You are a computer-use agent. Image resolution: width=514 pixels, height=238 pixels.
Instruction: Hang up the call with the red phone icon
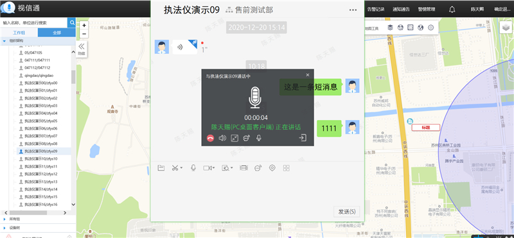tap(211, 138)
